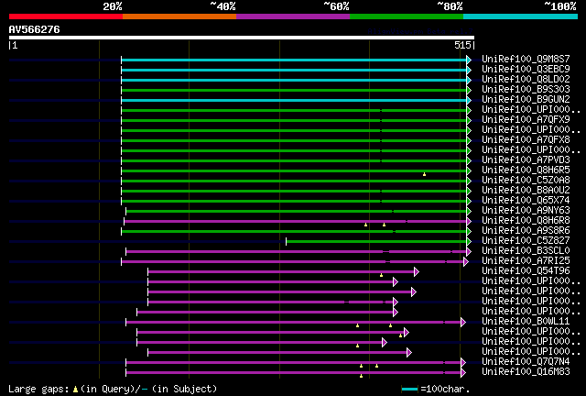586x396 pixels.
Task: Click the UniRef100_B3SCL0 label
Action: 526,251
